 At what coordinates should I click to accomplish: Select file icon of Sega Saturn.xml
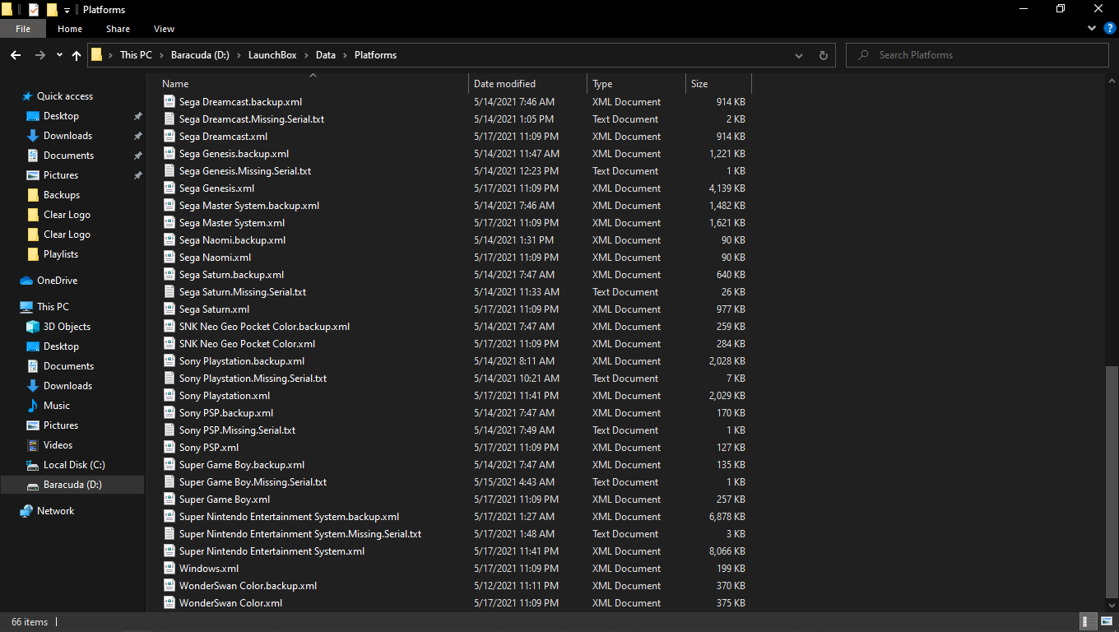(x=169, y=309)
